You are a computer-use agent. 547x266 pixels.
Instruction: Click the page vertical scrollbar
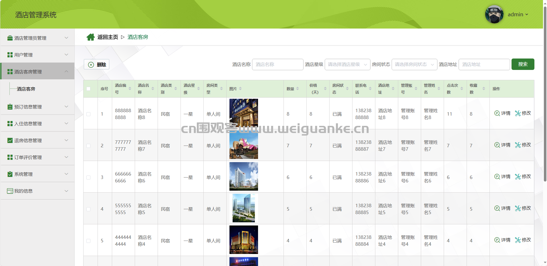point(545,94)
